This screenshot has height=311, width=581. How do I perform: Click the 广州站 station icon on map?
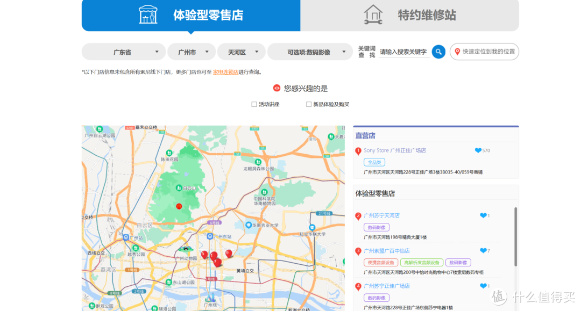[x=126, y=237]
